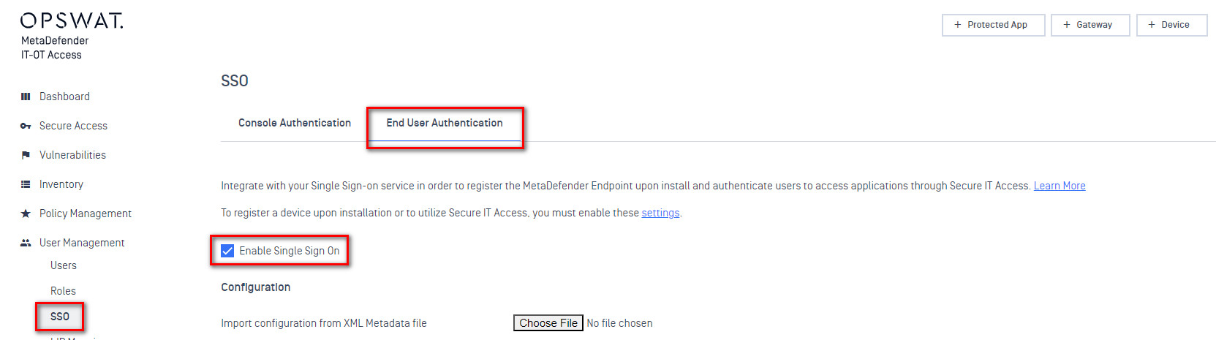The width and height of the screenshot is (1216, 340).
Task: Click the Inventory list icon
Action: click(x=26, y=184)
